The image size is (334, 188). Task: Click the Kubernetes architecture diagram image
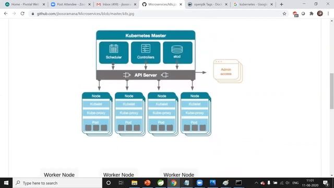(162, 83)
